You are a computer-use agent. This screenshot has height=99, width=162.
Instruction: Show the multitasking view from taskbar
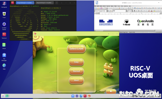tap(7, 96)
